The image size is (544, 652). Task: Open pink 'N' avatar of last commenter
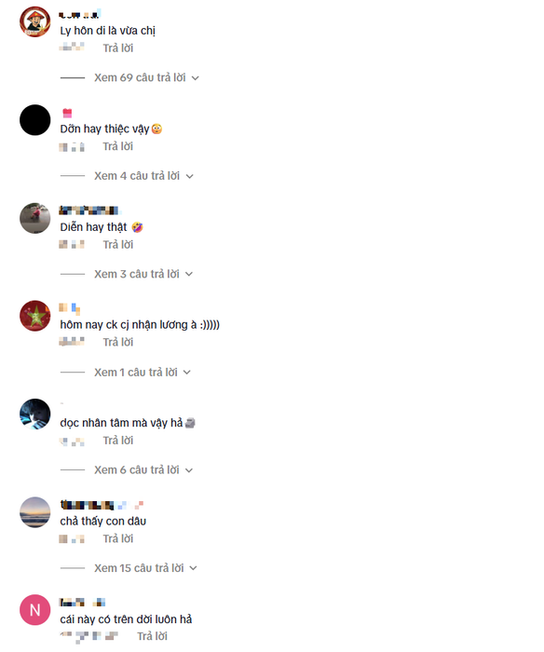[35, 610]
